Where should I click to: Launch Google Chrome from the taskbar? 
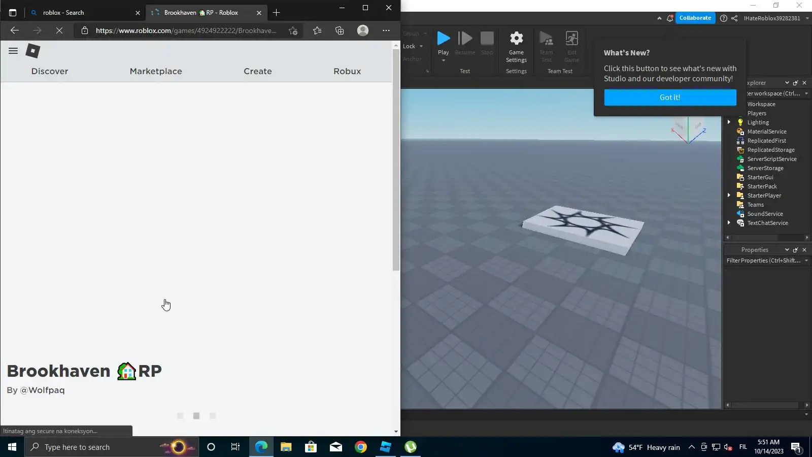(x=361, y=447)
